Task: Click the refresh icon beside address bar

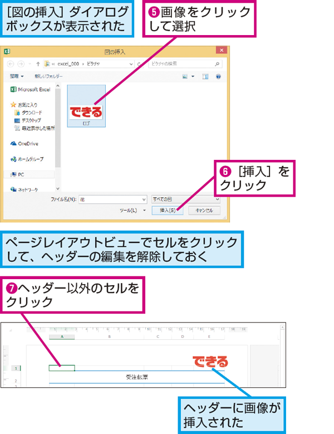Action: [139, 64]
